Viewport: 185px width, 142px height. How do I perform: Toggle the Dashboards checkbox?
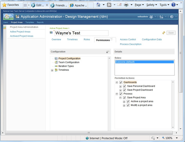coord(121,82)
